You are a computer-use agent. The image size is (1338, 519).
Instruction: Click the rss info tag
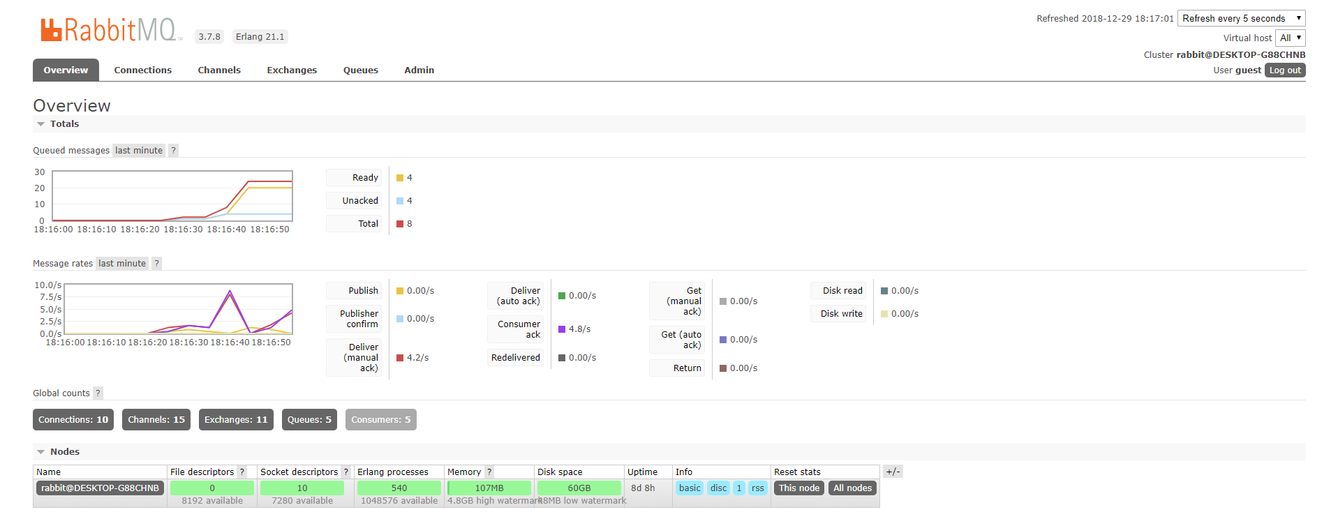[x=757, y=488]
